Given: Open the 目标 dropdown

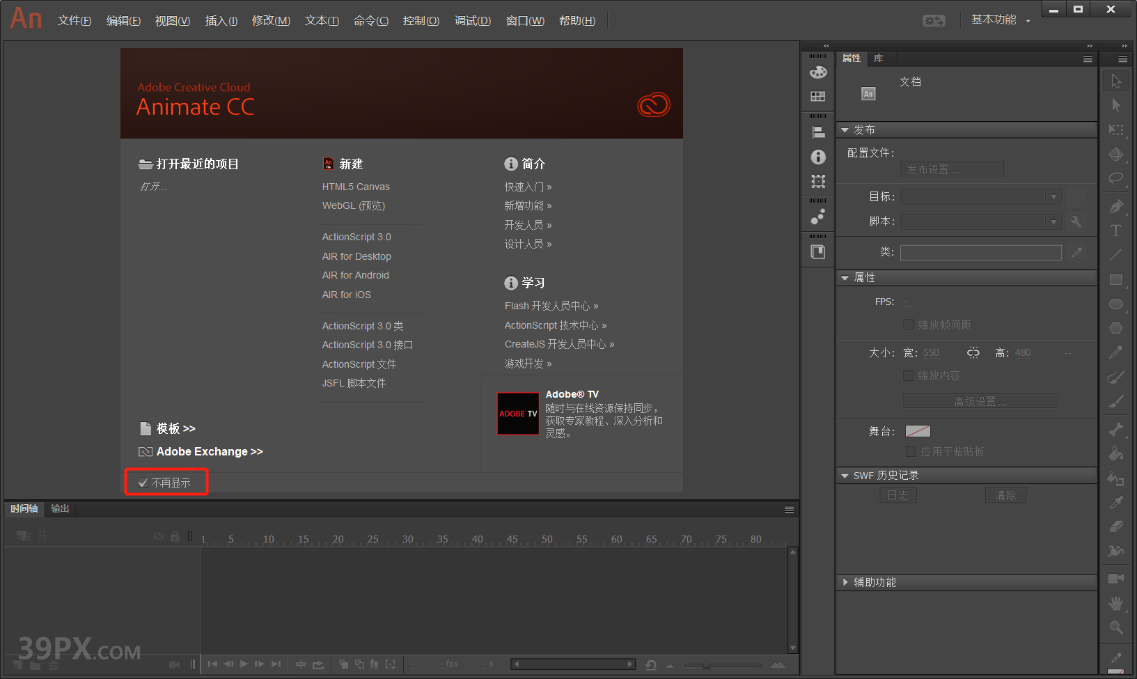Looking at the screenshot, I should coord(981,196).
